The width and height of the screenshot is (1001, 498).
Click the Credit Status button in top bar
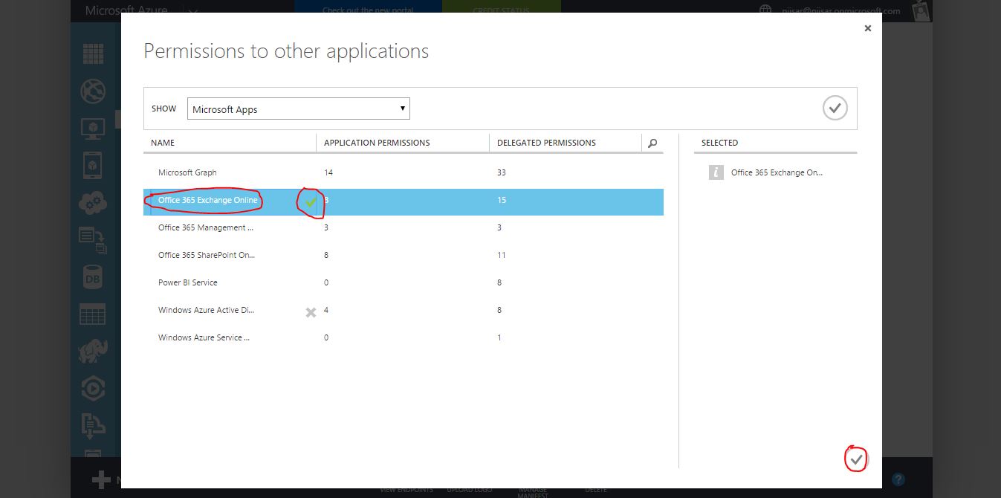(x=501, y=10)
